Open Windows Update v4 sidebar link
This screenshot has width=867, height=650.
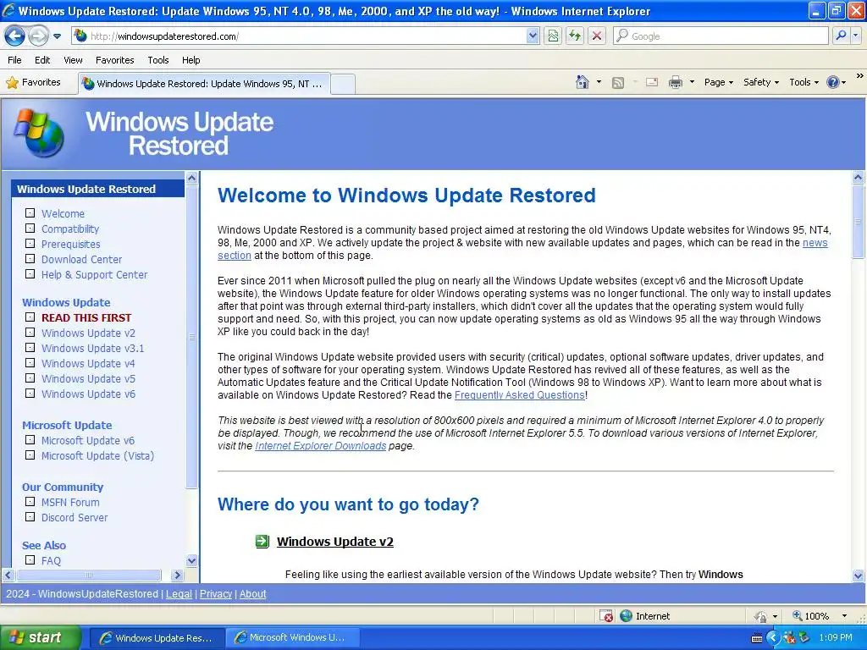click(88, 363)
